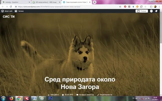Open WordPress notifications bell

(156, 11)
